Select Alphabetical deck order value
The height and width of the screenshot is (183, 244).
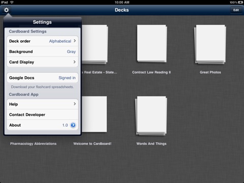coord(60,41)
